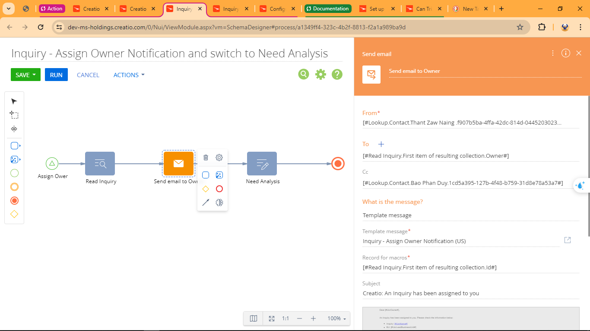Switch to the Action browser tab
The image size is (590, 331).
(51, 9)
